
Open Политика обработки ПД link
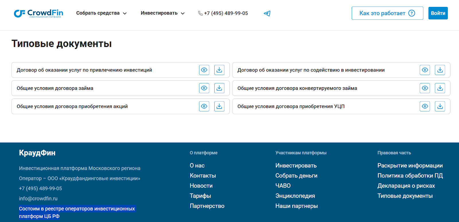point(410,176)
